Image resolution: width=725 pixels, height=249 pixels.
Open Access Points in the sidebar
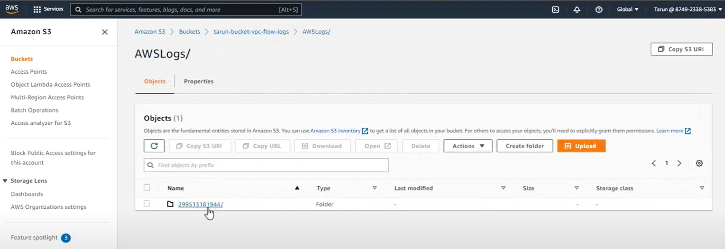[29, 71]
